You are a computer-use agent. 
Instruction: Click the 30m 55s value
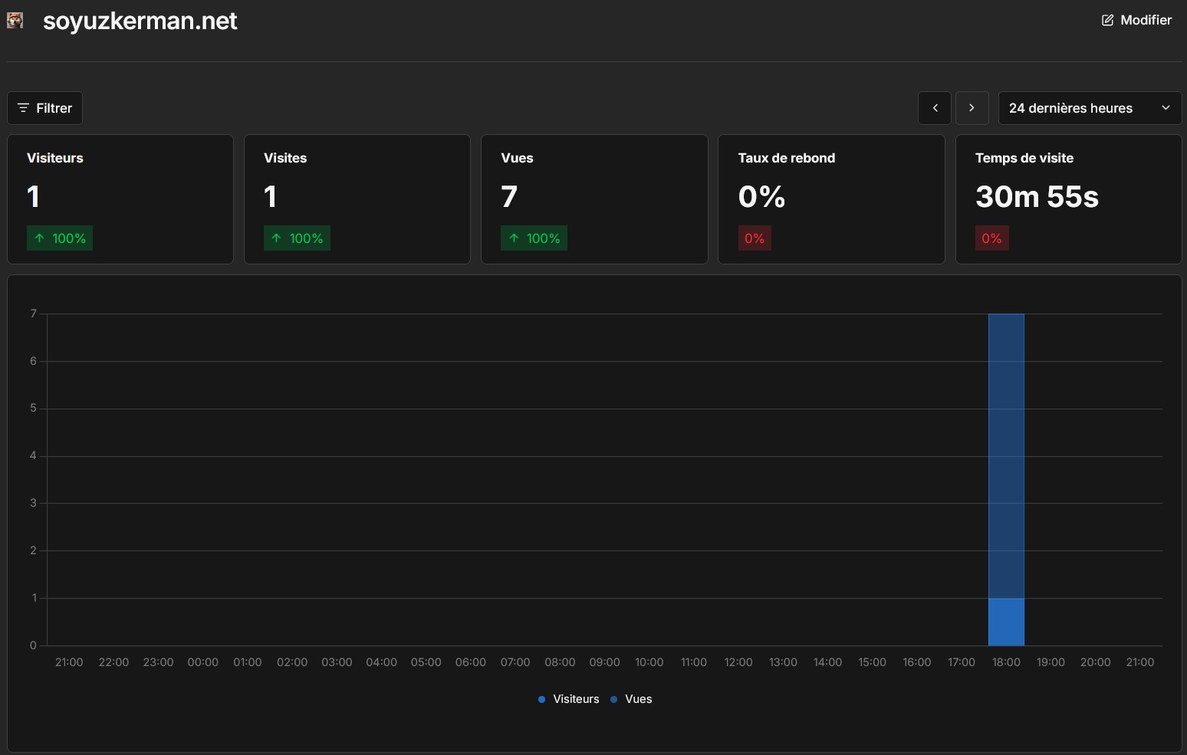click(x=1037, y=197)
